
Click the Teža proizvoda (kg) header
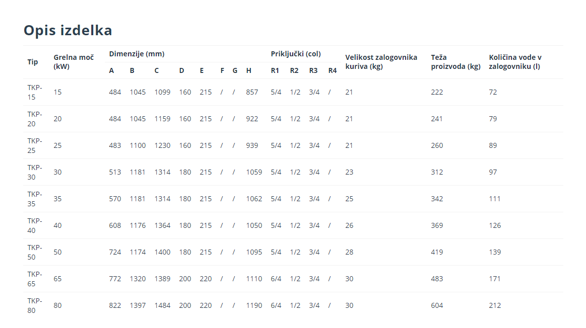[x=455, y=62]
